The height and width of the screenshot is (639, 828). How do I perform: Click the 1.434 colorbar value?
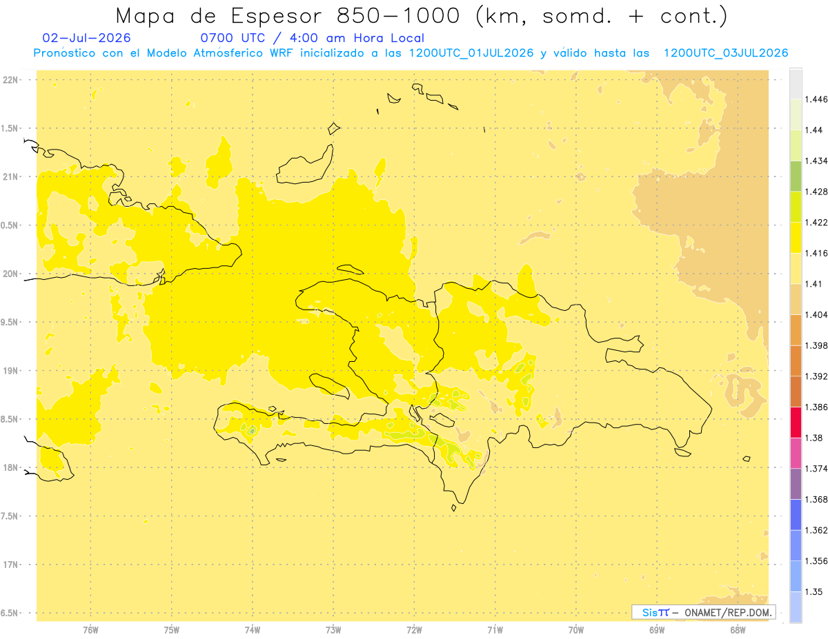816,161
